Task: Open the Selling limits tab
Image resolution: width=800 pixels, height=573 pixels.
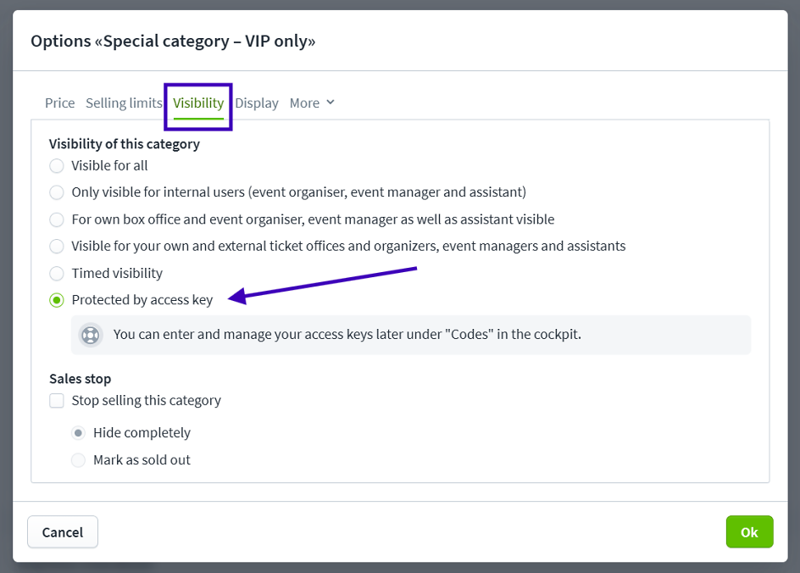Action: [x=124, y=103]
